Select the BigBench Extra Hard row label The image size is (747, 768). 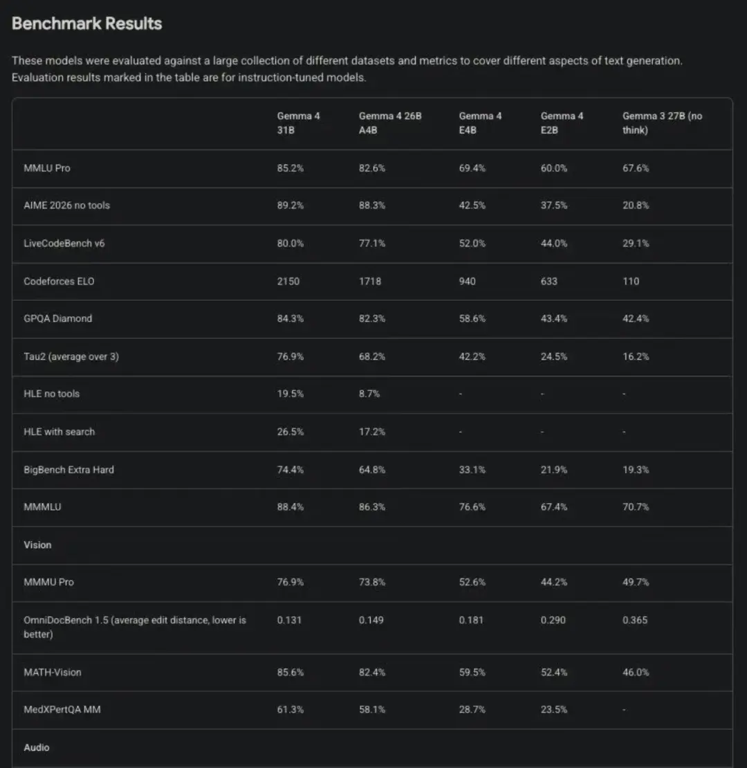pos(68,470)
